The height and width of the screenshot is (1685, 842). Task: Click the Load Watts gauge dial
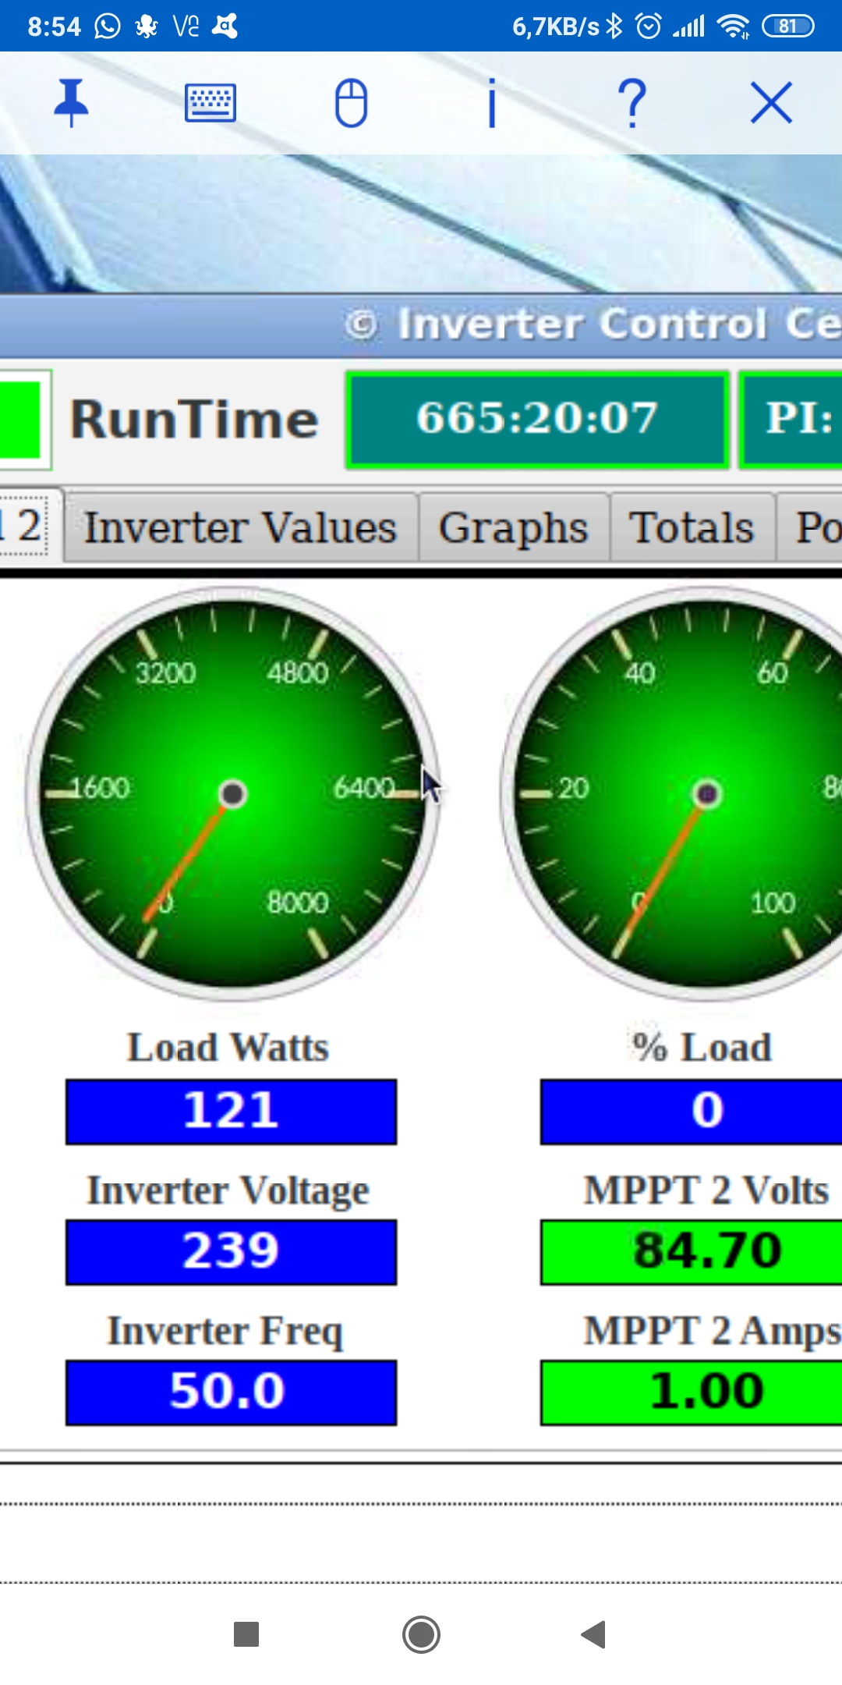point(232,793)
